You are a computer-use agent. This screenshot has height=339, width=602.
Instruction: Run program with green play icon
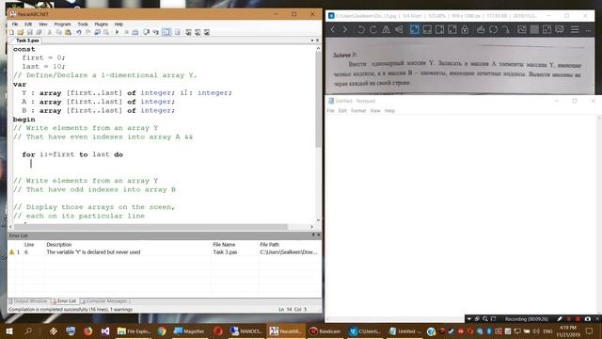(117, 32)
